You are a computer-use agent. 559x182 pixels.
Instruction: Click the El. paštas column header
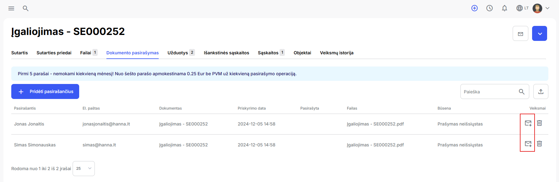[91, 108]
